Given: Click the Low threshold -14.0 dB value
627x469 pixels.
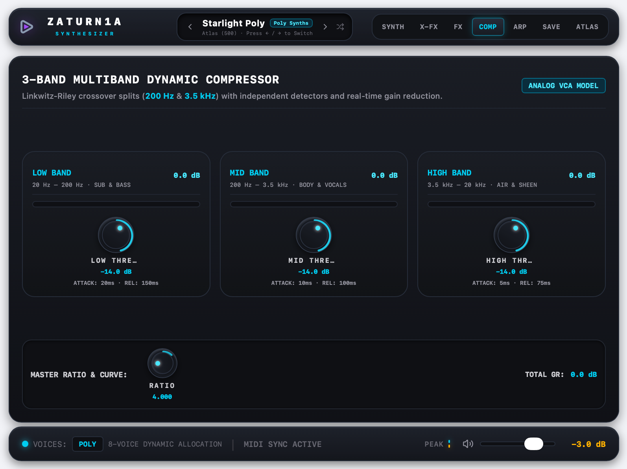Looking at the screenshot, I should pos(116,271).
